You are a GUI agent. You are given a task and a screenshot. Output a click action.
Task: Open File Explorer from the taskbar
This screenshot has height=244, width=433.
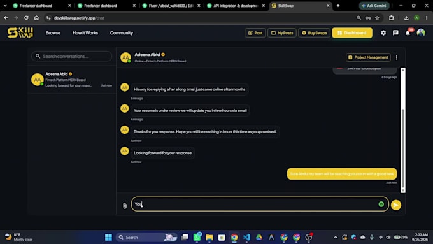pyautogui.click(x=209, y=237)
